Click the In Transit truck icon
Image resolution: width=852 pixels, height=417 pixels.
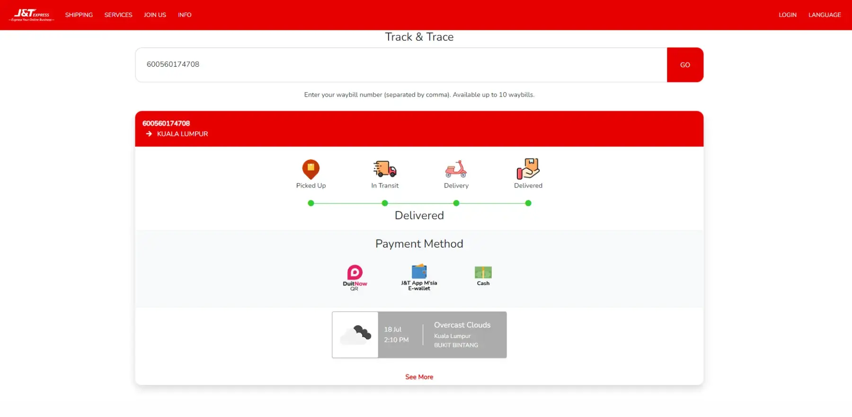tap(385, 169)
